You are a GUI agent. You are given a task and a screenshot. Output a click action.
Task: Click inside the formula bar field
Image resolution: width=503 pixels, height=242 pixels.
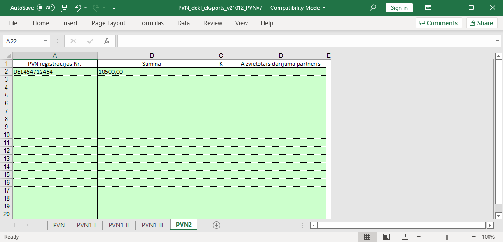[x=305, y=41]
